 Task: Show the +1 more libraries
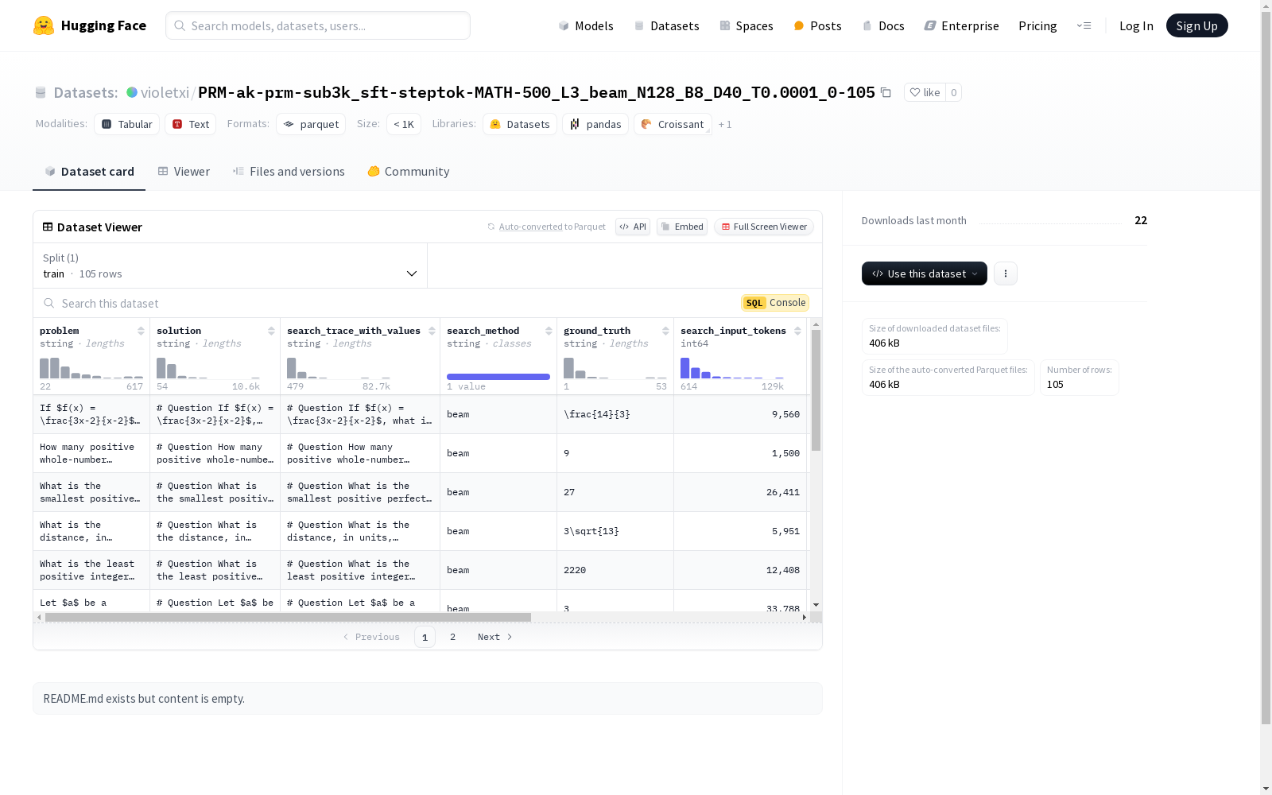[x=725, y=124]
